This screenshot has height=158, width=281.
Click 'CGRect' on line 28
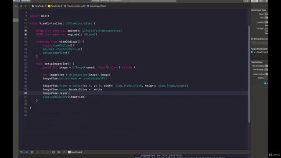pyautogui.click(x=77, y=86)
